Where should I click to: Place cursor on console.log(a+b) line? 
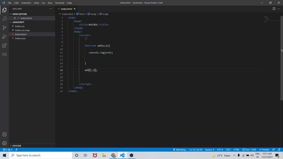tap(101, 53)
